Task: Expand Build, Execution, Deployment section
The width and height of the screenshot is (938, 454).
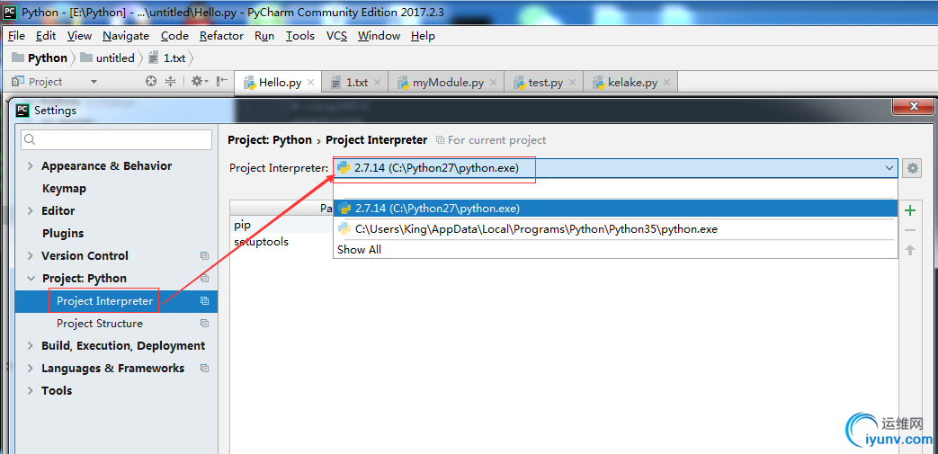Action: [x=31, y=346]
